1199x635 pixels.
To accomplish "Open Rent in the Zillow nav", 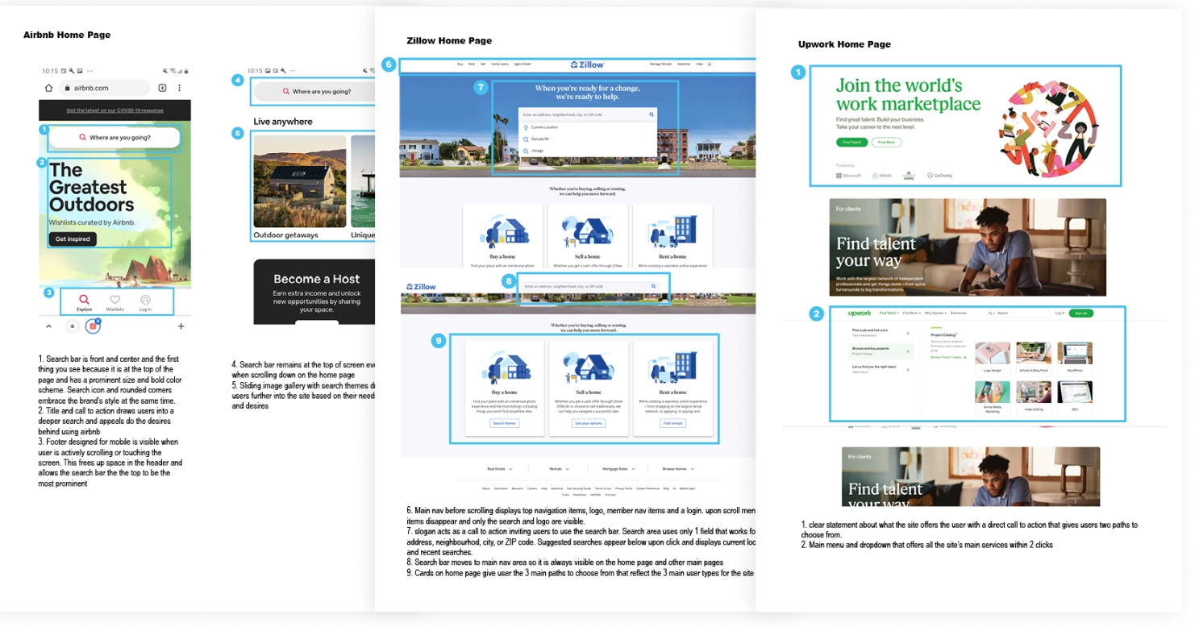I will [472, 64].
